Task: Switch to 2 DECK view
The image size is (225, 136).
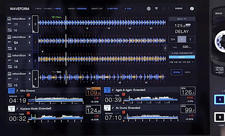Action: [38, 9]
